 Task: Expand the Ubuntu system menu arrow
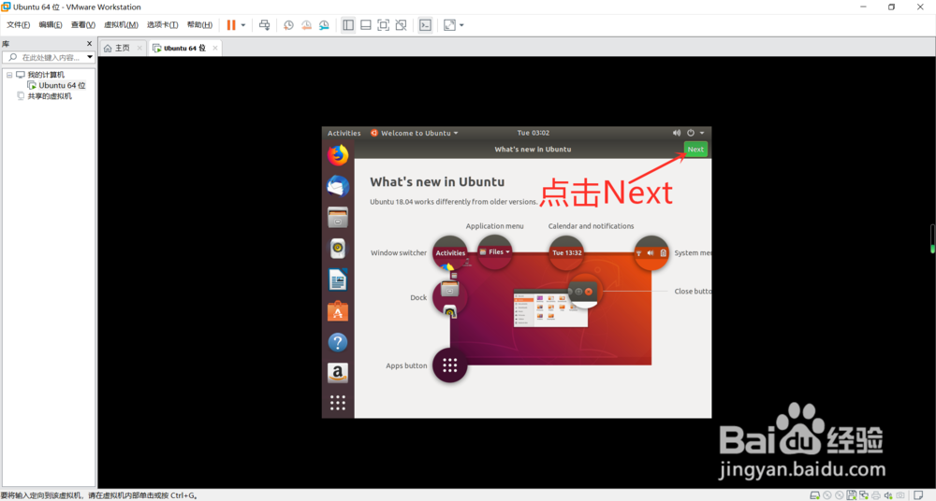click(702, 133)
